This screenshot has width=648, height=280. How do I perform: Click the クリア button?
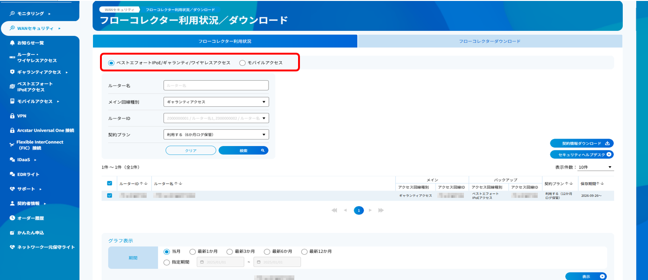191,150
